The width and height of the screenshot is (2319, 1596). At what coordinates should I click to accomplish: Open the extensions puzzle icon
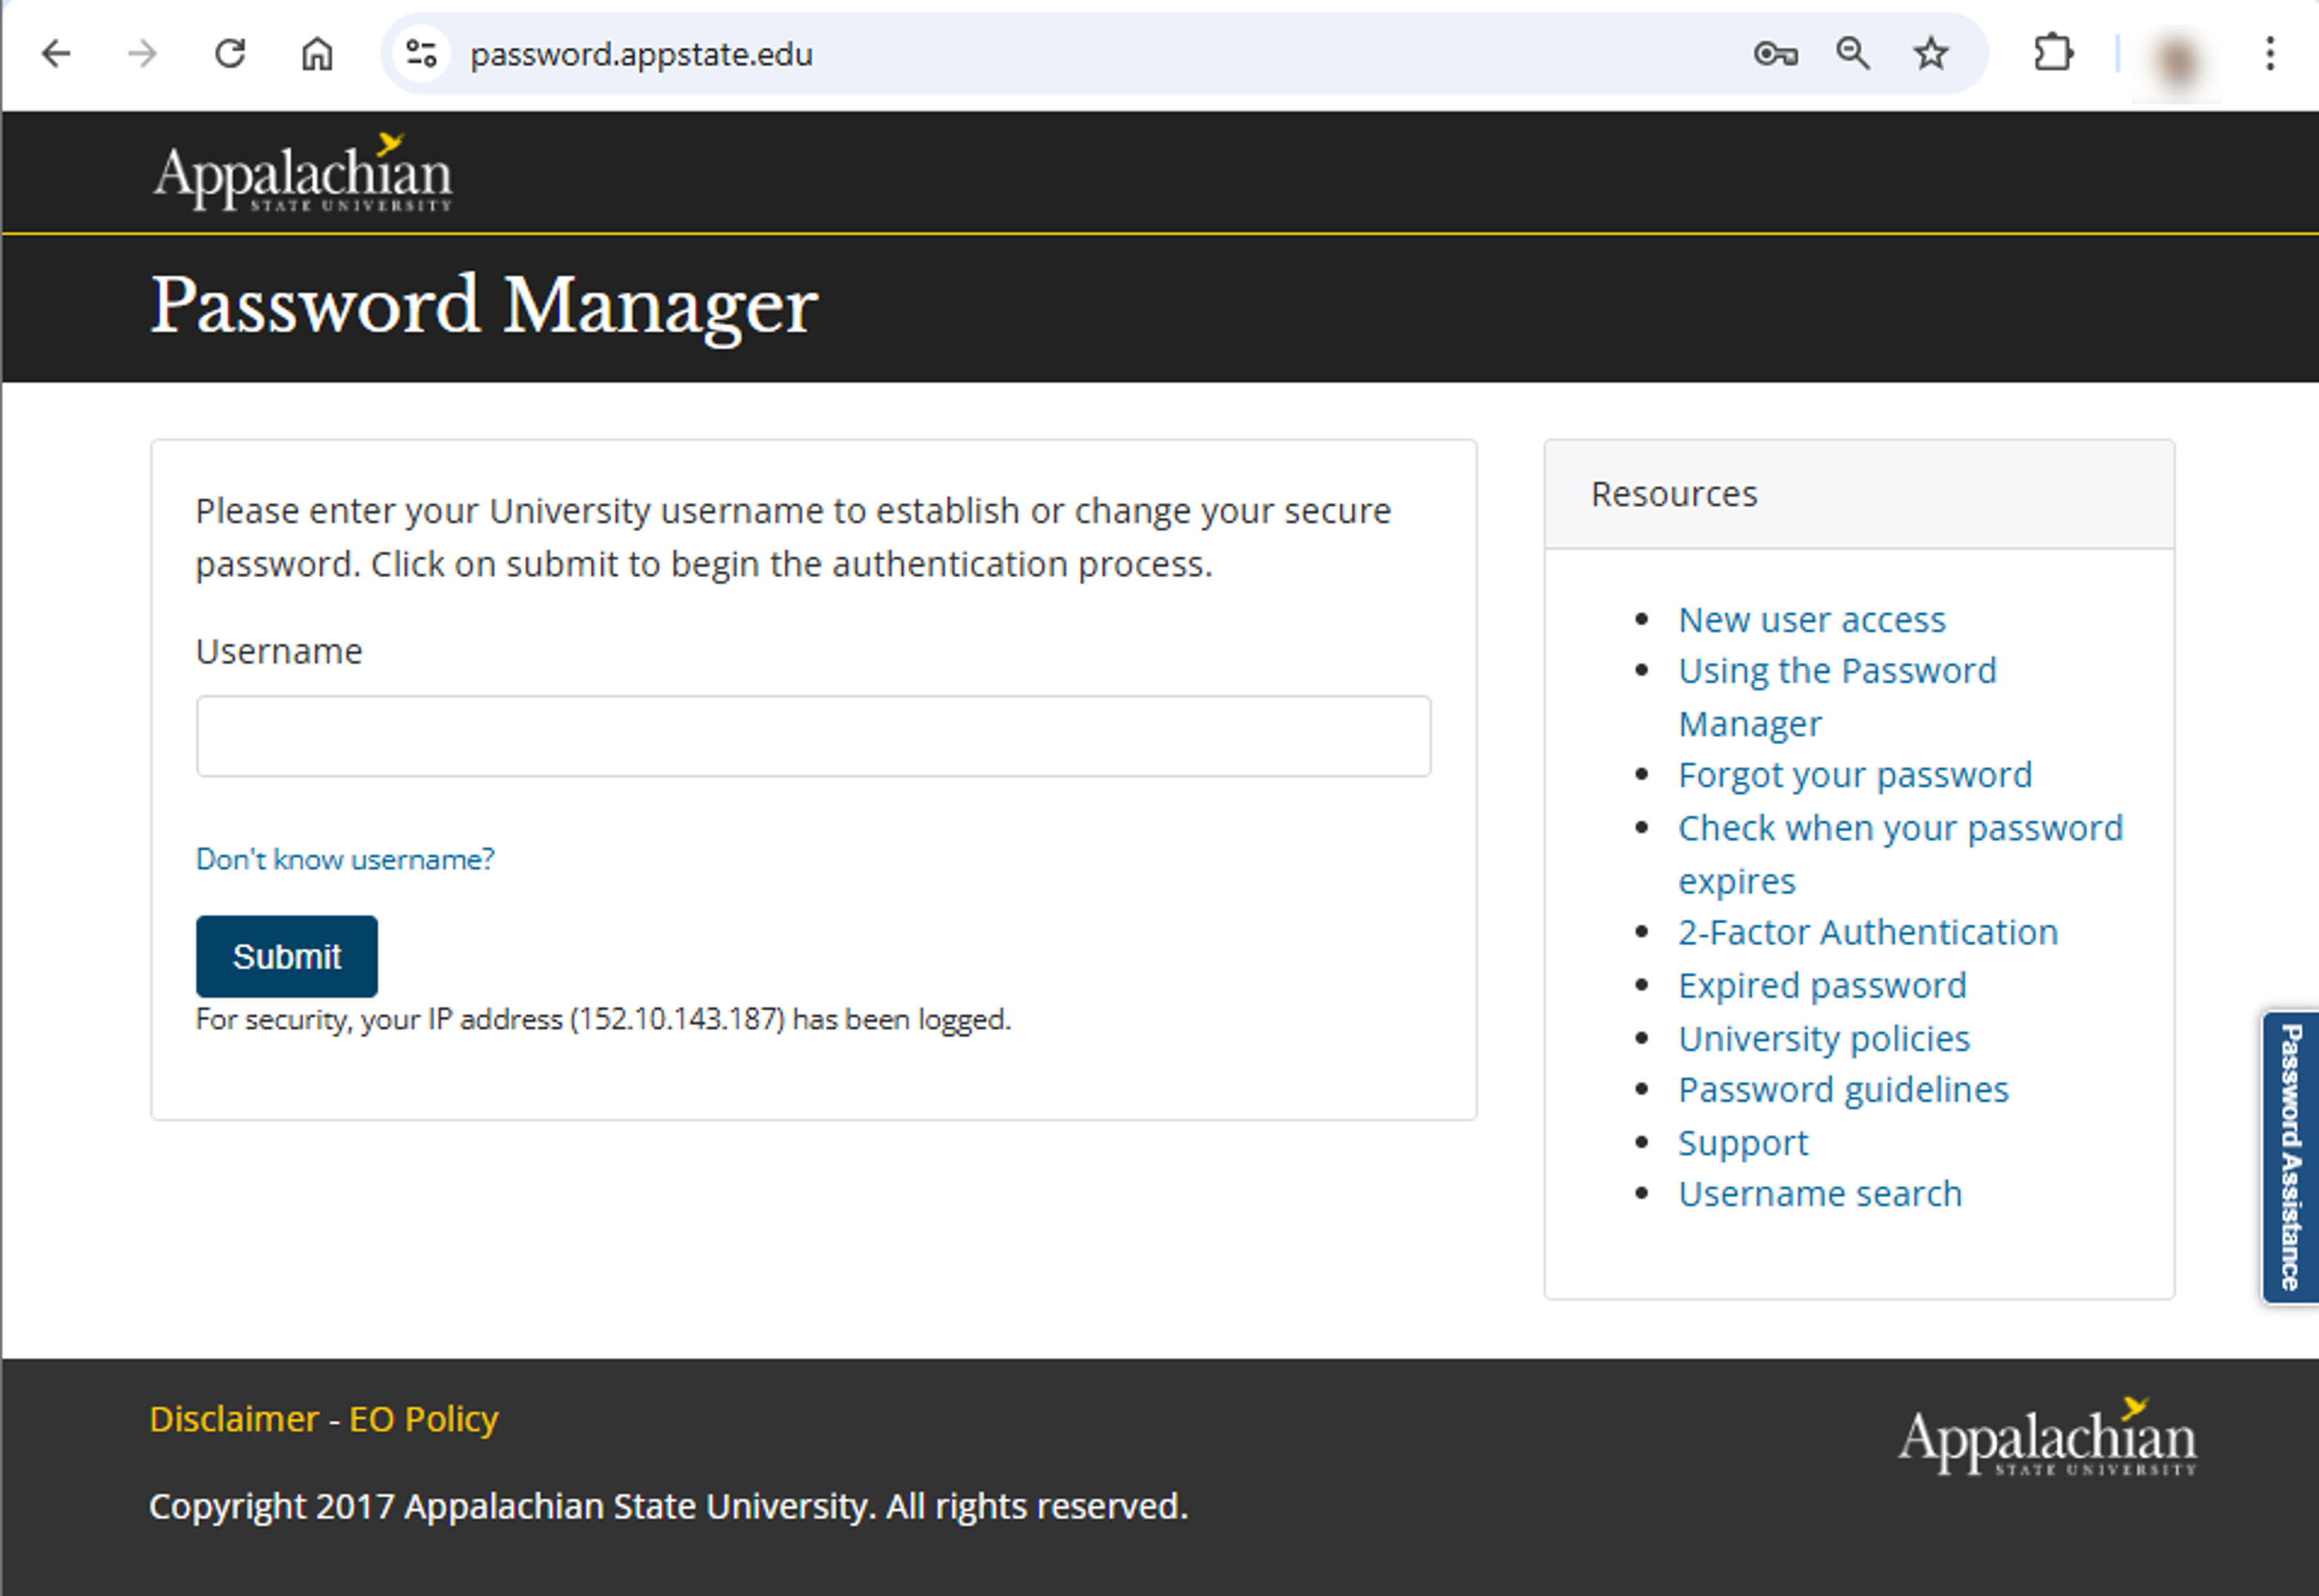click(x=2054, y=53)
